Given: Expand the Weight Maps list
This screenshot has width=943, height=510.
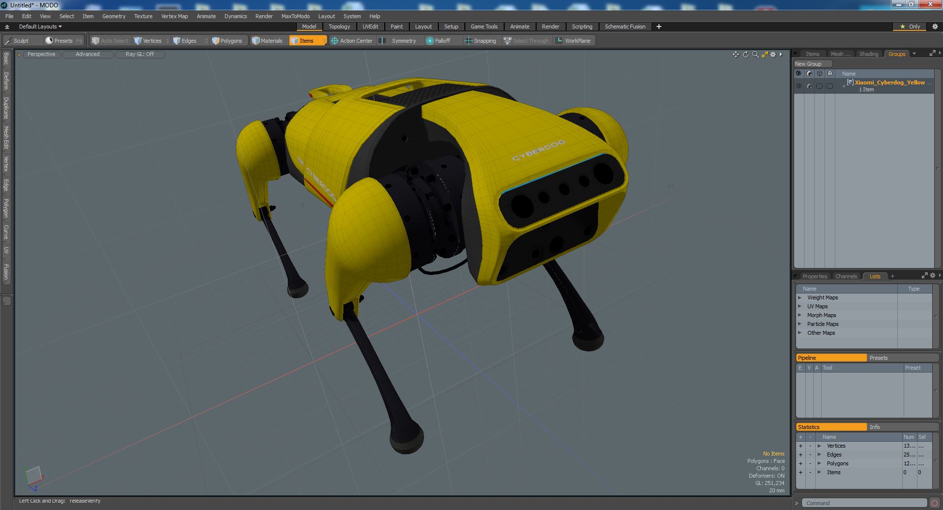Looking at the screenshot, I should pos(800,297).
